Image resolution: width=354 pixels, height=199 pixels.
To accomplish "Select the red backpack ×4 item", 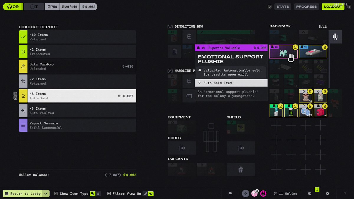I will click(320, 111).
